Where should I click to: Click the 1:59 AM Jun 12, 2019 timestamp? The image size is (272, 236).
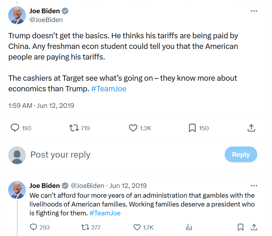tap(41, 105)
